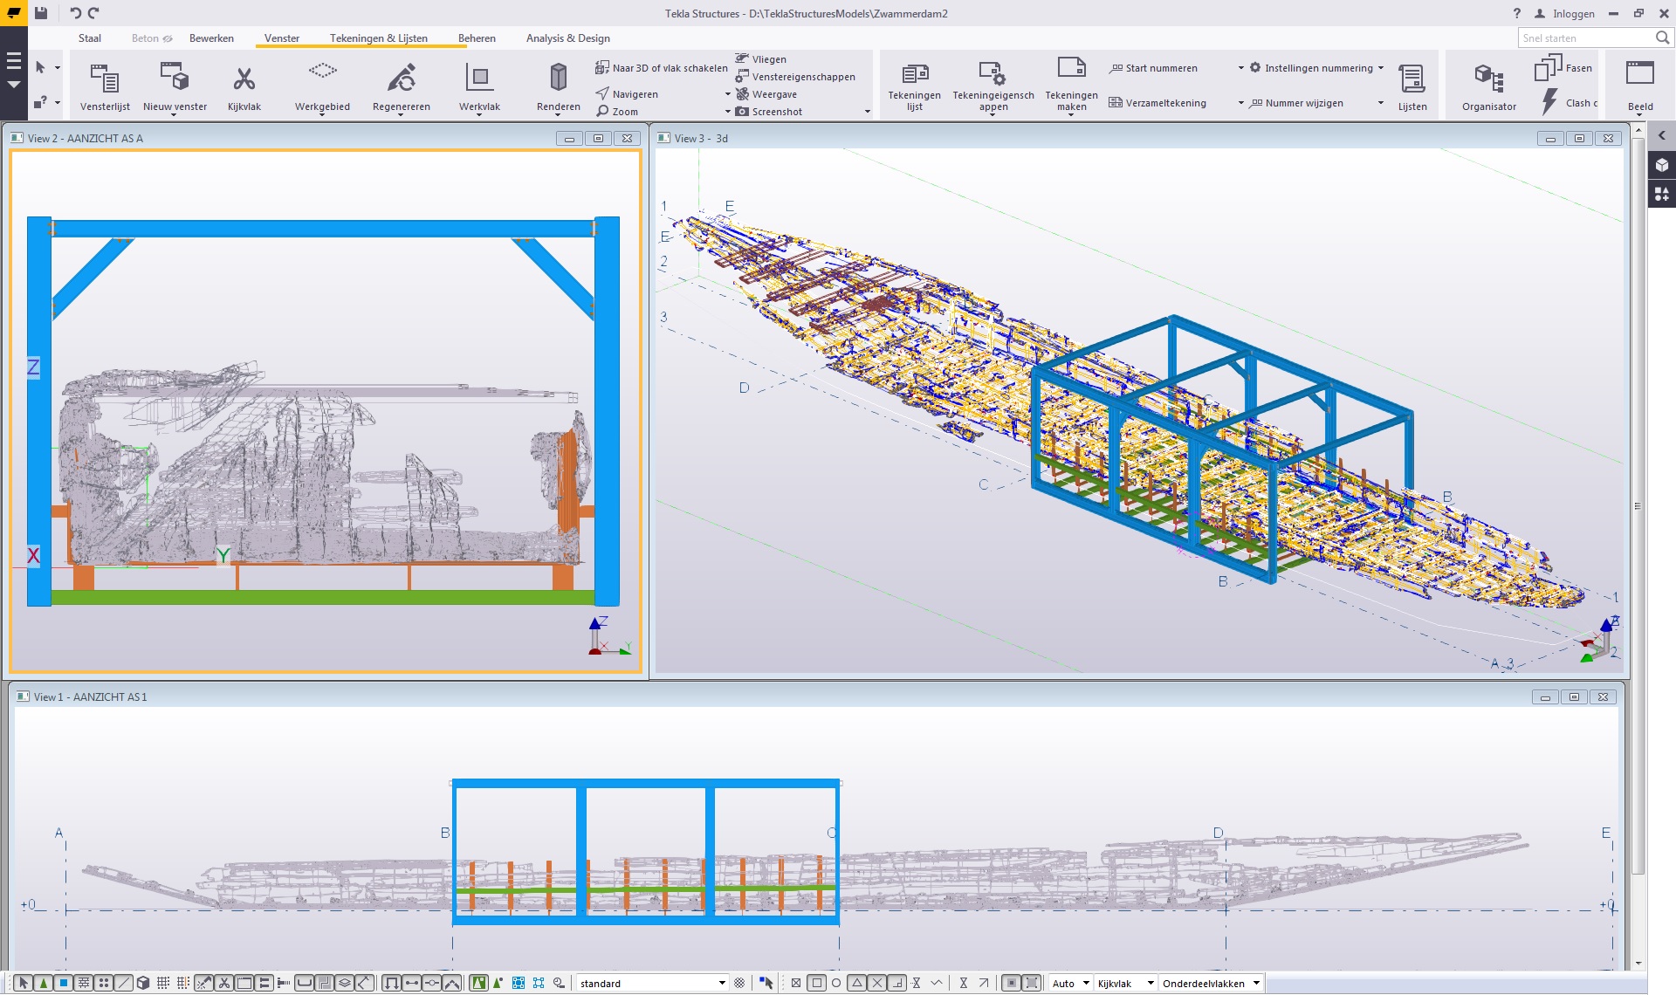Toggle select reference models switch (cube)
The height and width of the screenshot is (995, 1676).
pos(143,983)
